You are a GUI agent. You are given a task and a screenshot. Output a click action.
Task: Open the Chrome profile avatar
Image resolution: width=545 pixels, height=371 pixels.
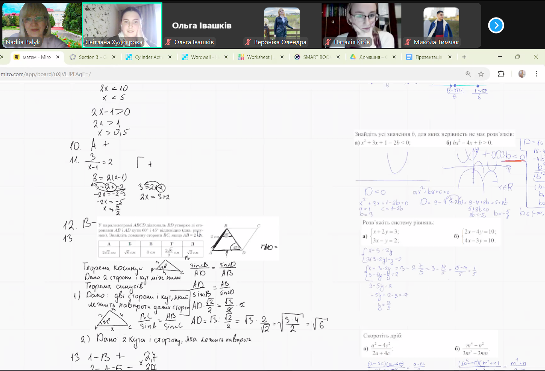point(522,74)
